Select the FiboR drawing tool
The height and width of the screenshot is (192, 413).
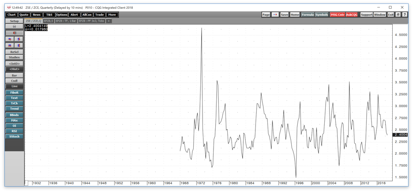coord(14,92)
